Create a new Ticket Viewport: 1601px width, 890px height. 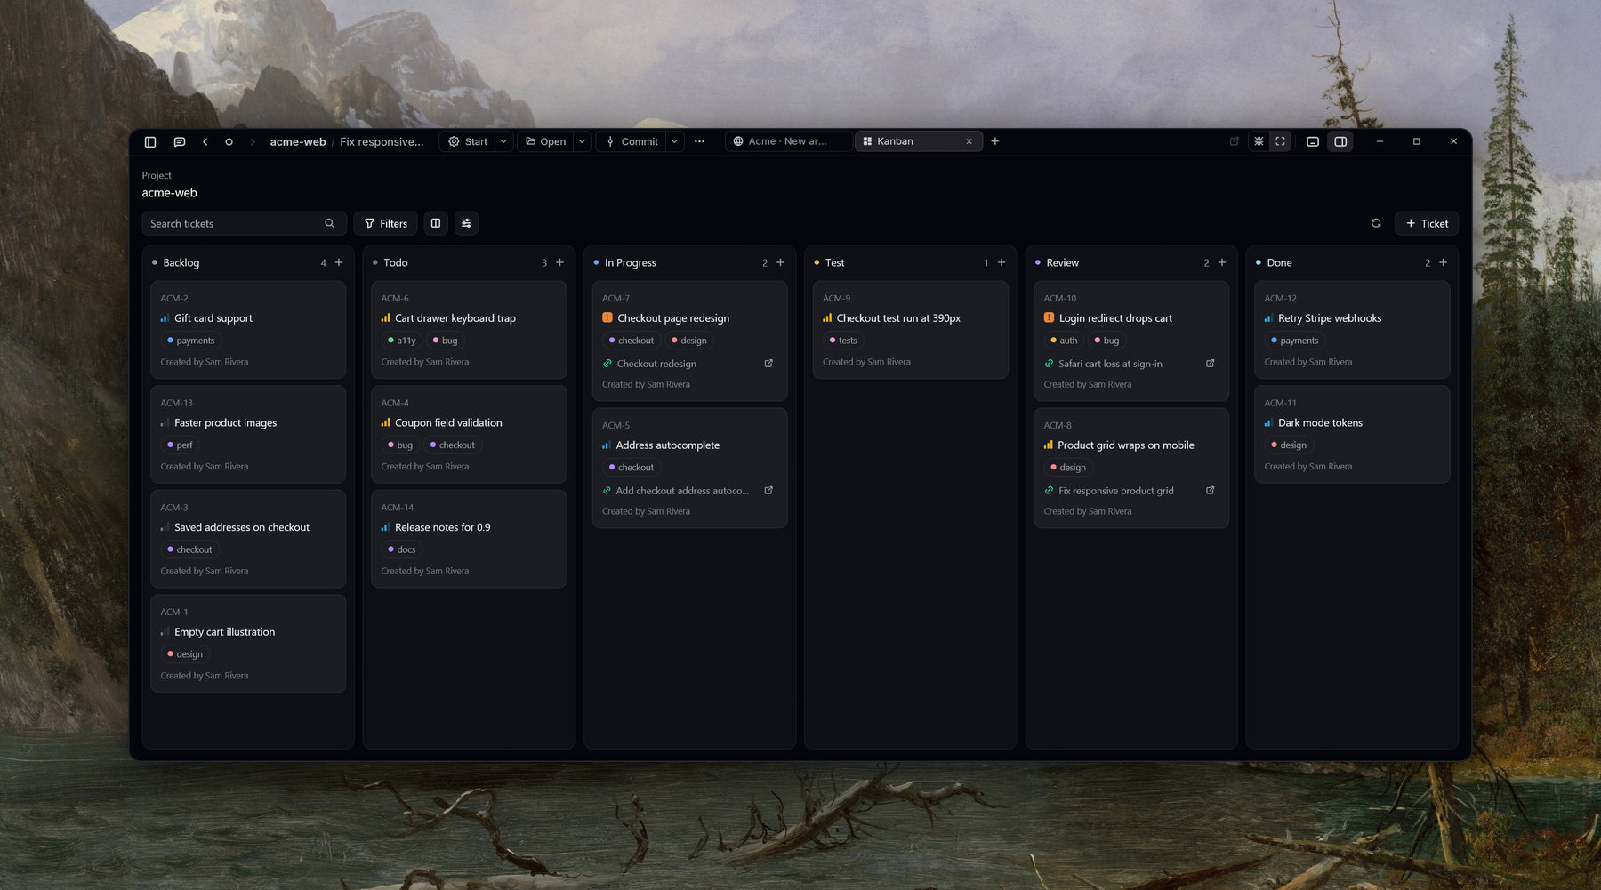pos(1427,223)
